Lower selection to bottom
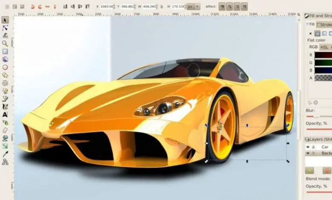Image resolution: width=332 pixels, height=200 pixels. tap(65, 7)
